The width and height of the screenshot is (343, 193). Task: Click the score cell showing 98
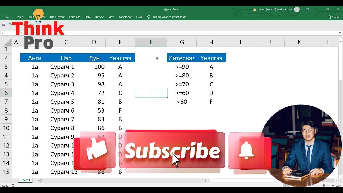tap(94, 84)
